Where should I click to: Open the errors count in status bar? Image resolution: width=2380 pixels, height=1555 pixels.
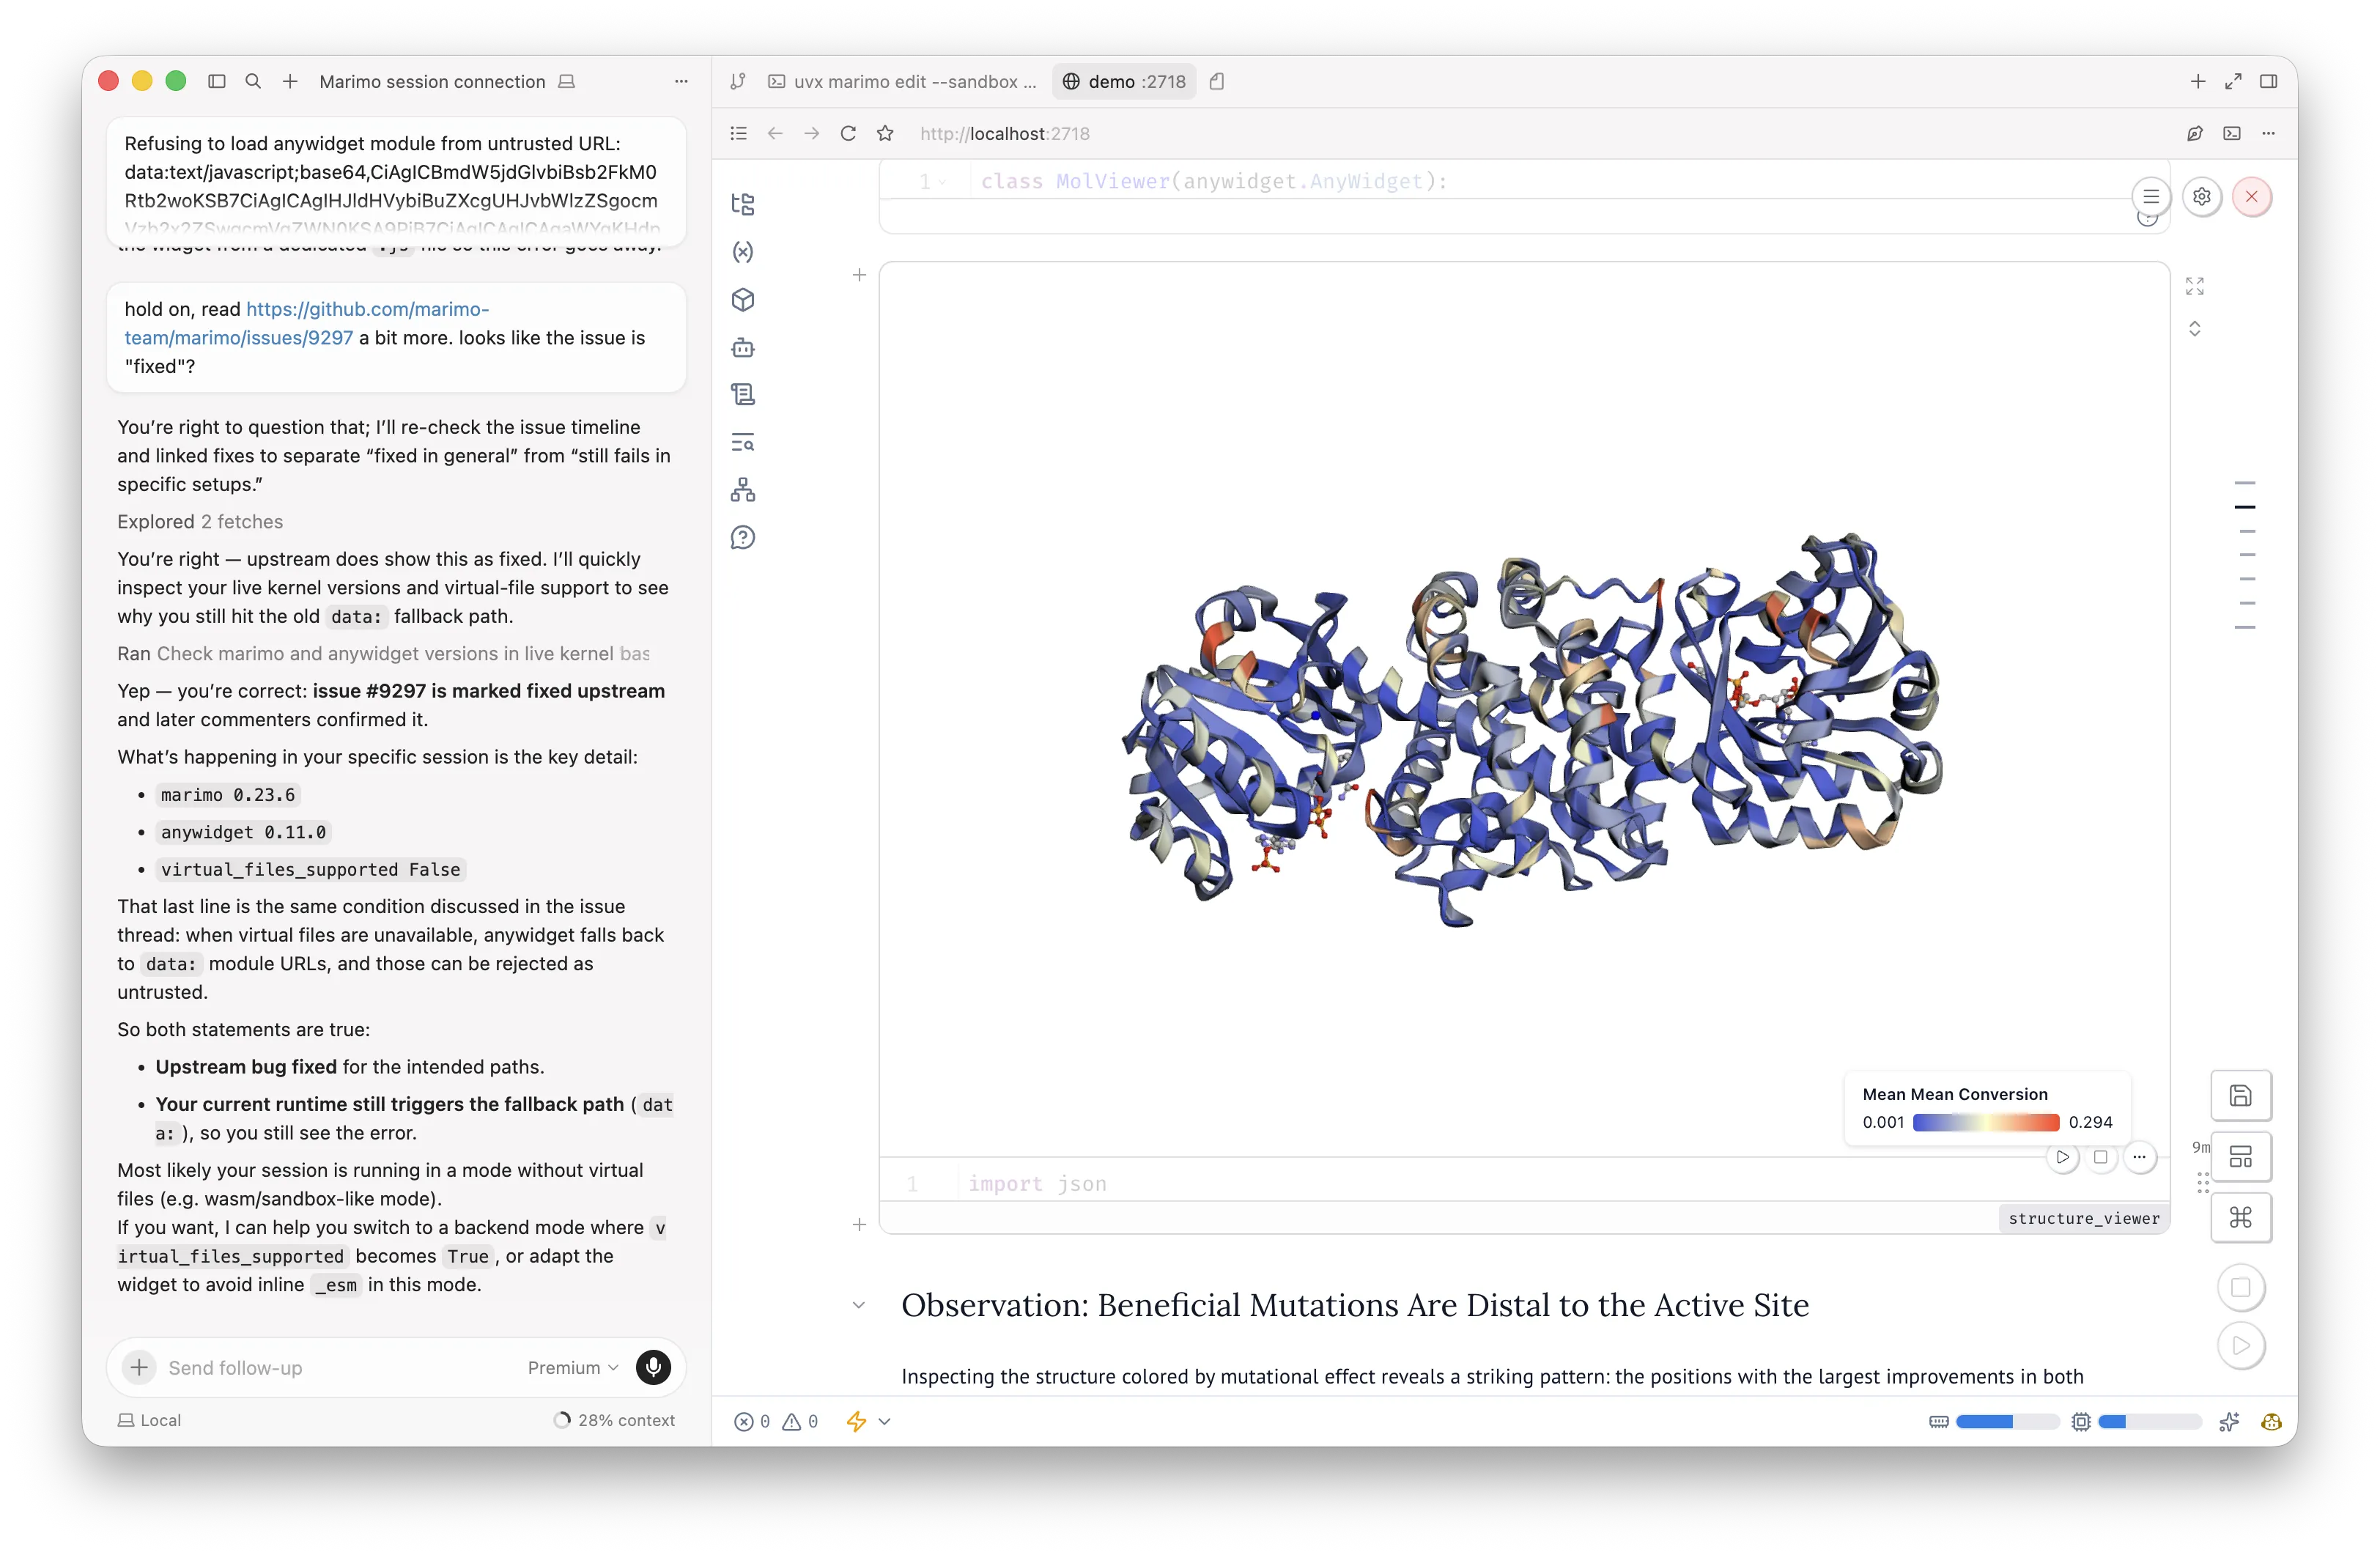pos(752,1422)
